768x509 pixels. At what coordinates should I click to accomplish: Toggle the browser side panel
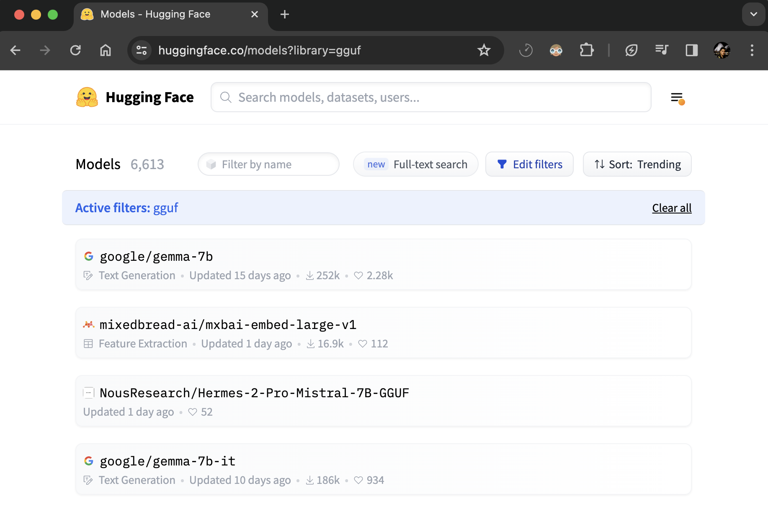[x=691, y=50]
